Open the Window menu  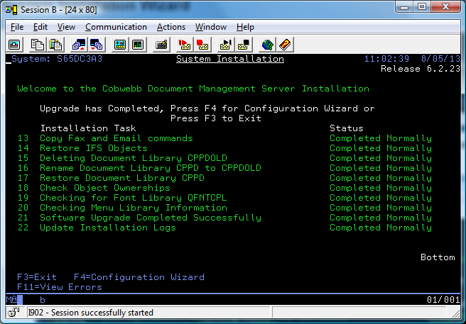211,27
